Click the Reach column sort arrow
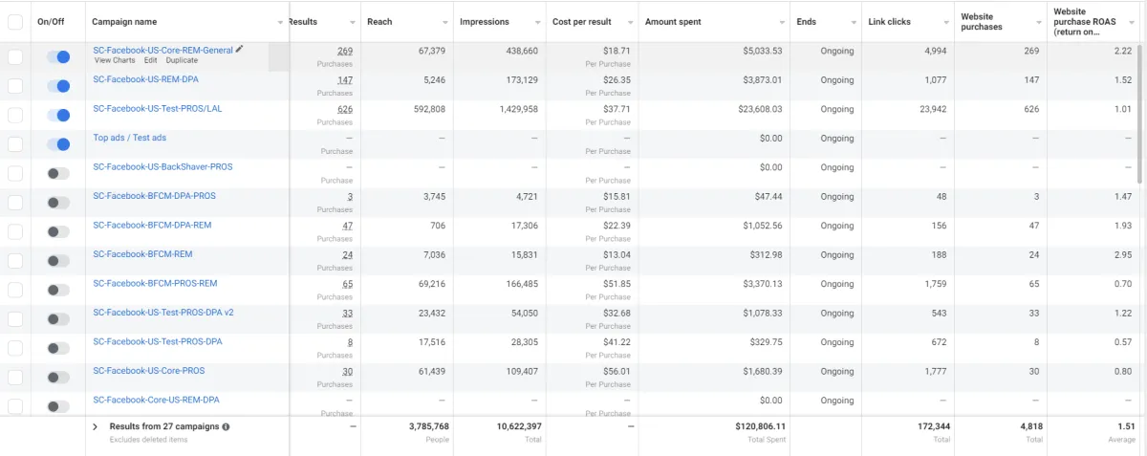This screenshot has height=456, width=1147. [x=445, y=22]
